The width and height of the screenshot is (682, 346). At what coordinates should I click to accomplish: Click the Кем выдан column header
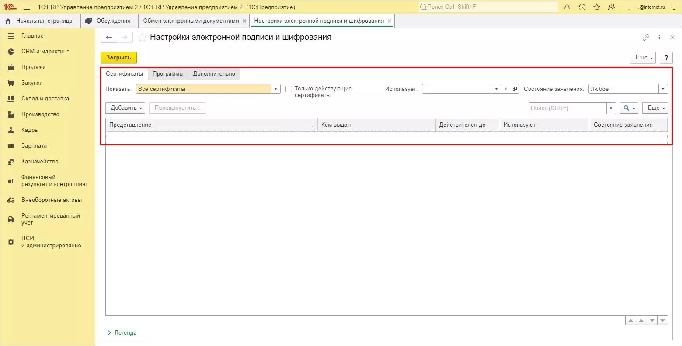tap(376, 125)
